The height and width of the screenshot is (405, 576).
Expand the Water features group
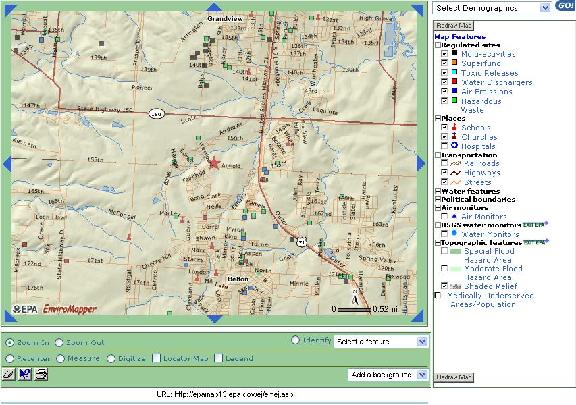click(x=438, y=192)
